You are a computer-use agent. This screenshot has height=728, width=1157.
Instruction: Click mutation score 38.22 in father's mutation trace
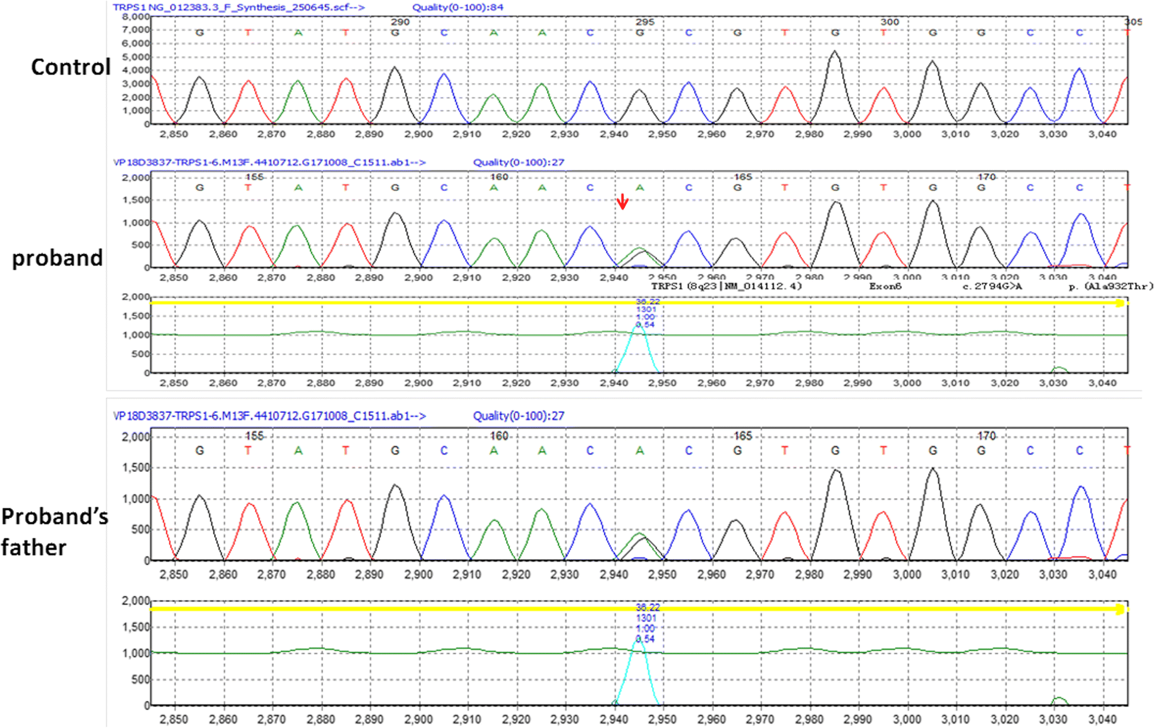point(647,607)
